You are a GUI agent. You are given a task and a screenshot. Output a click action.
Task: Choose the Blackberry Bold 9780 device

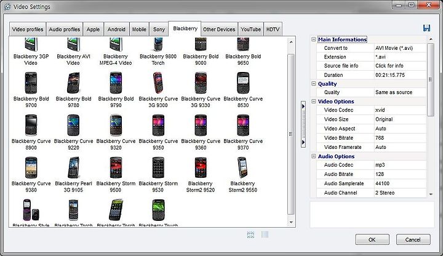[x=73, y=83]
